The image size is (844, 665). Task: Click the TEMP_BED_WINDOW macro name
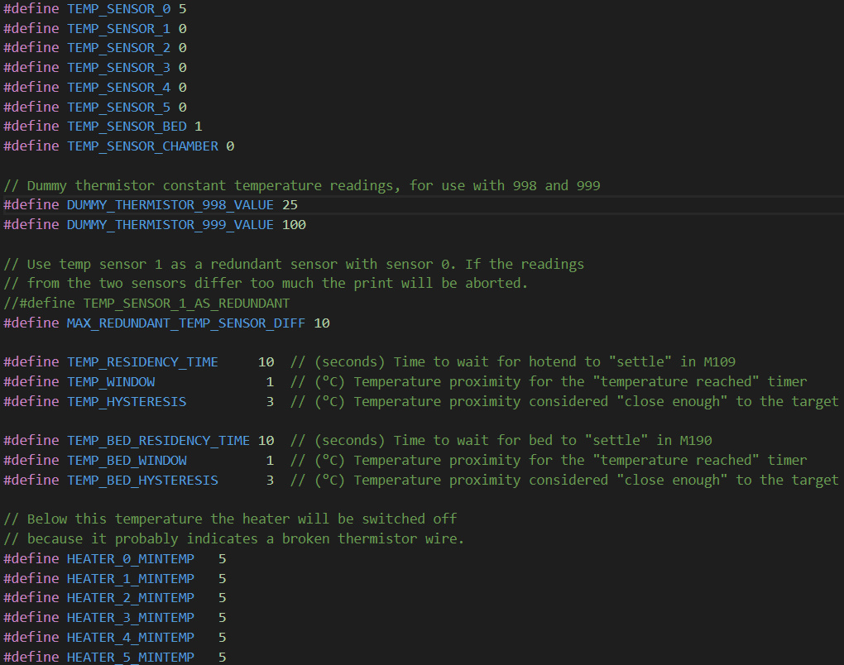tap(127, 461)
